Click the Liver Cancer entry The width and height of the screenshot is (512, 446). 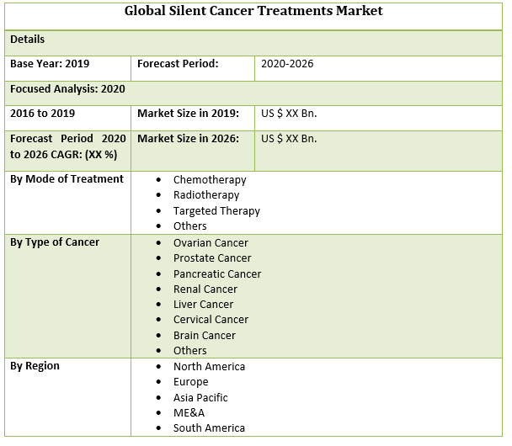pos(203,305)
